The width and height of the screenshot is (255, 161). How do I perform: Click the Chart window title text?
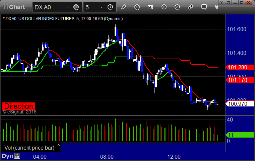point(17,7)
